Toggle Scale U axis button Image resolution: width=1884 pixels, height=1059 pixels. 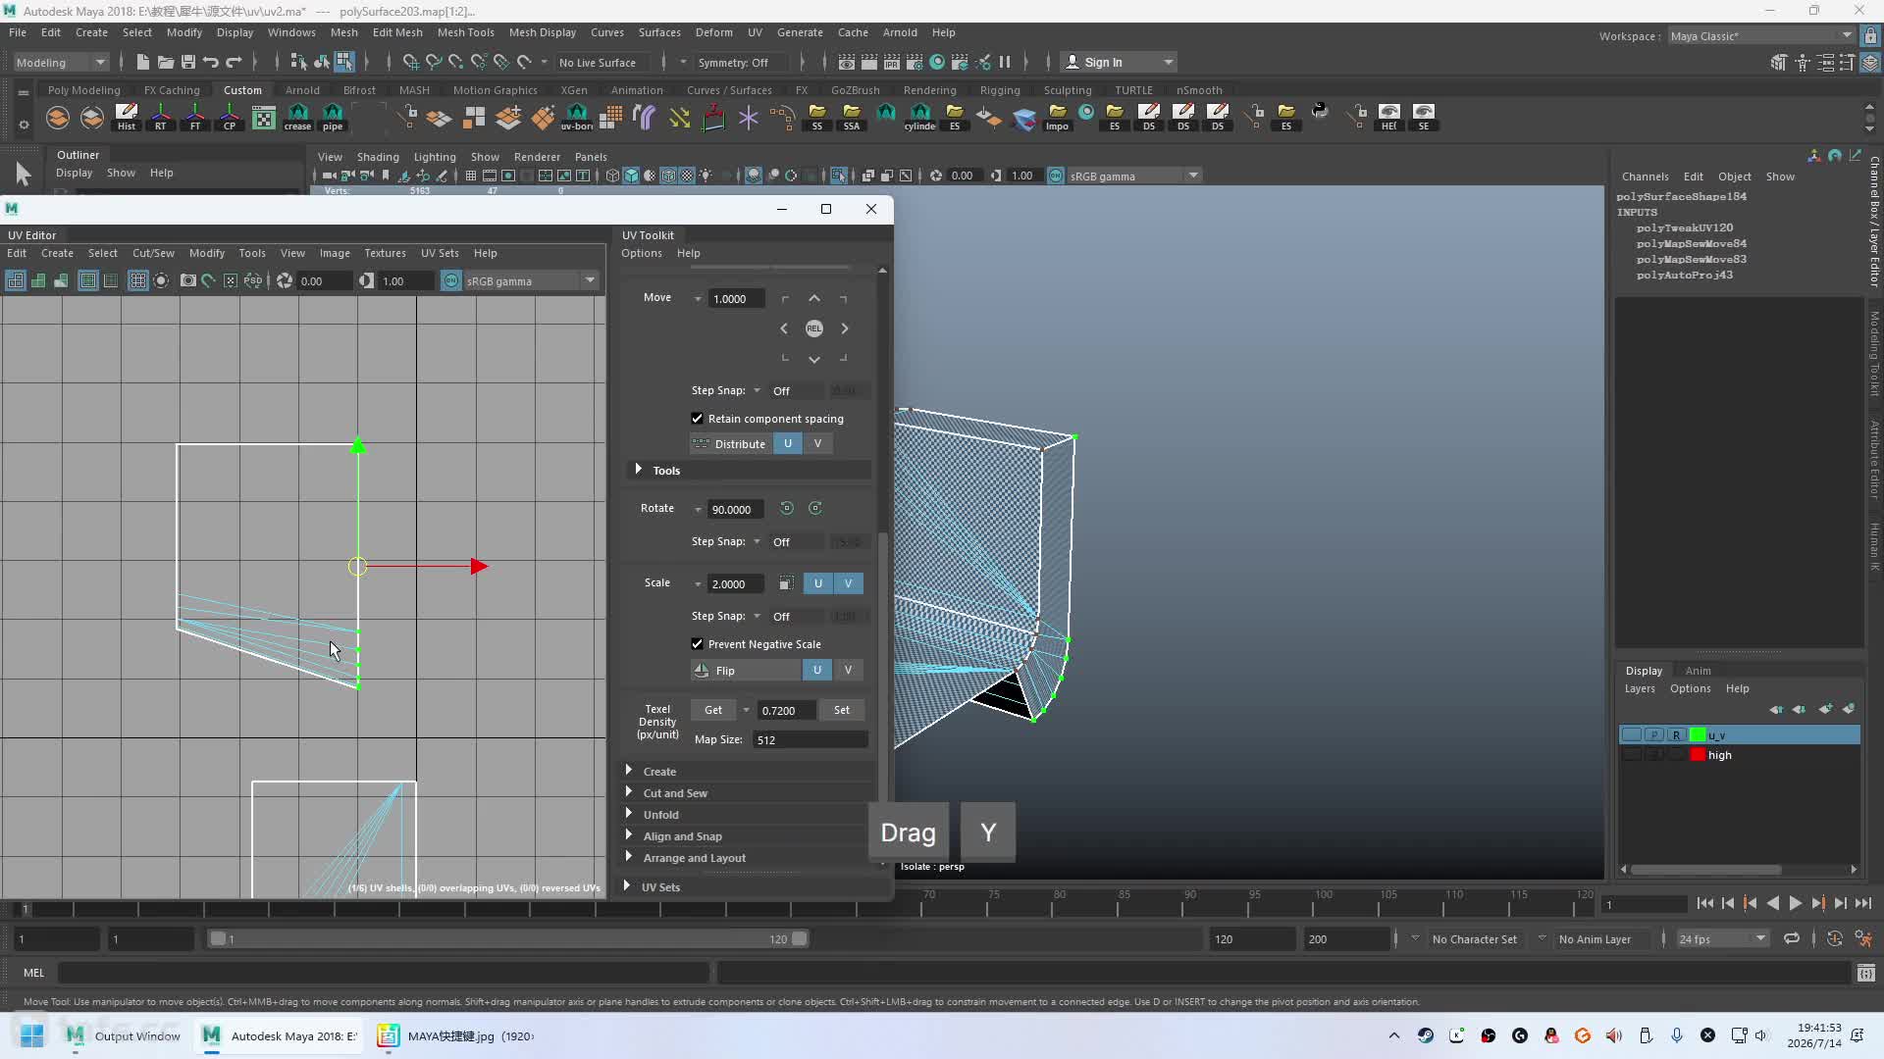pos(818,583)
